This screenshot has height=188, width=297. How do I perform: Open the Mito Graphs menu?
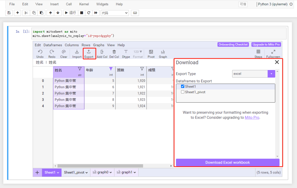tap(98, 45)
